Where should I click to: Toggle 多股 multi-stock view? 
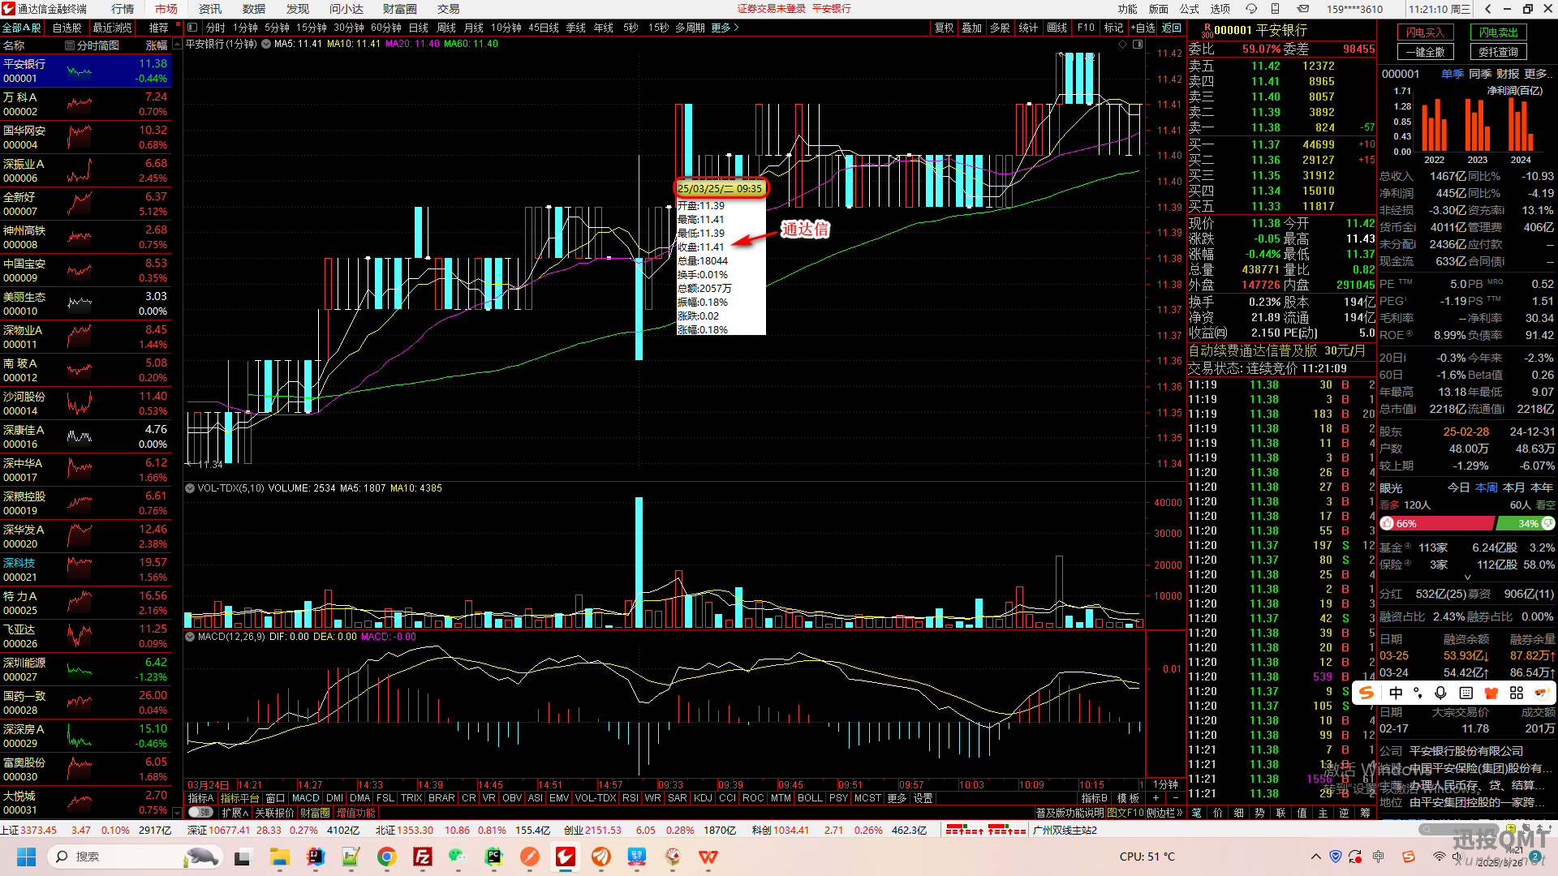1000,28
